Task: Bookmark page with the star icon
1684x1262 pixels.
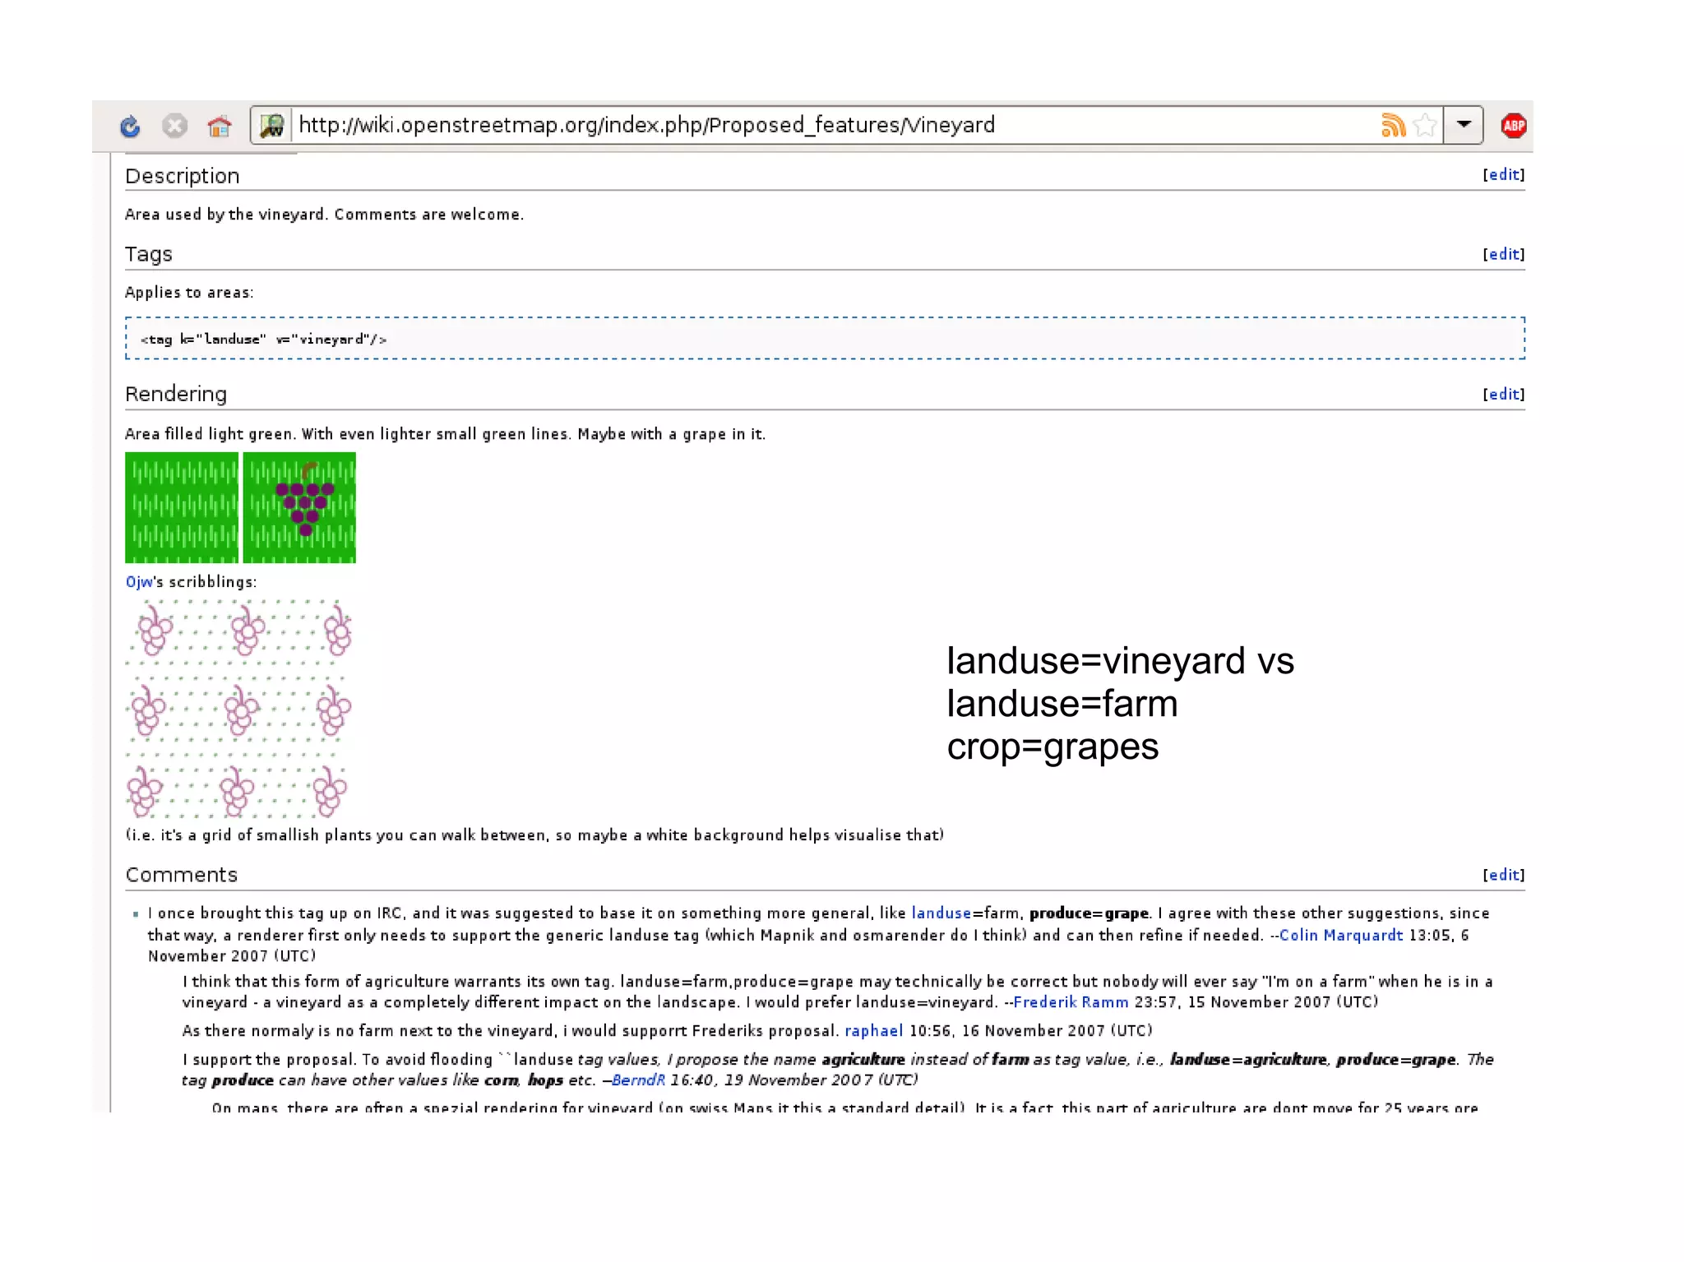Action: point(1425,125)
